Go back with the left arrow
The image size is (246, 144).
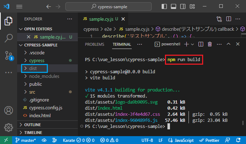49,6
